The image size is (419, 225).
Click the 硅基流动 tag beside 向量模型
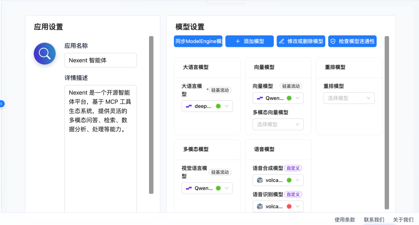(x=291, y=86)
